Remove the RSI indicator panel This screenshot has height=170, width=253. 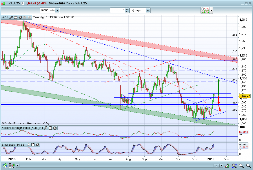click(55, 128)
